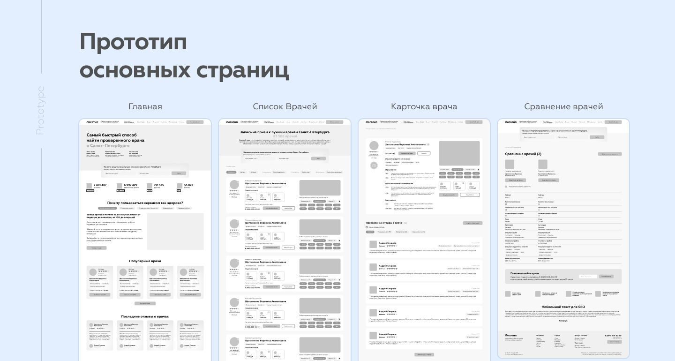Screen dimensions: 675x361
Task: Click the heading "Самый быстрый способ найти проверенного врача"
Action: coord(115,137)
